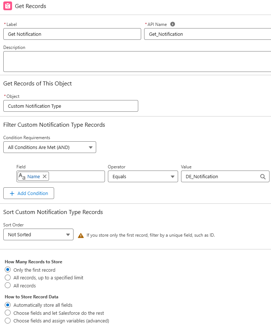The width and height of the screenshot is (271, 325).
Task: Select Choose fields and assign variables (advanced)
Action: 8,321
